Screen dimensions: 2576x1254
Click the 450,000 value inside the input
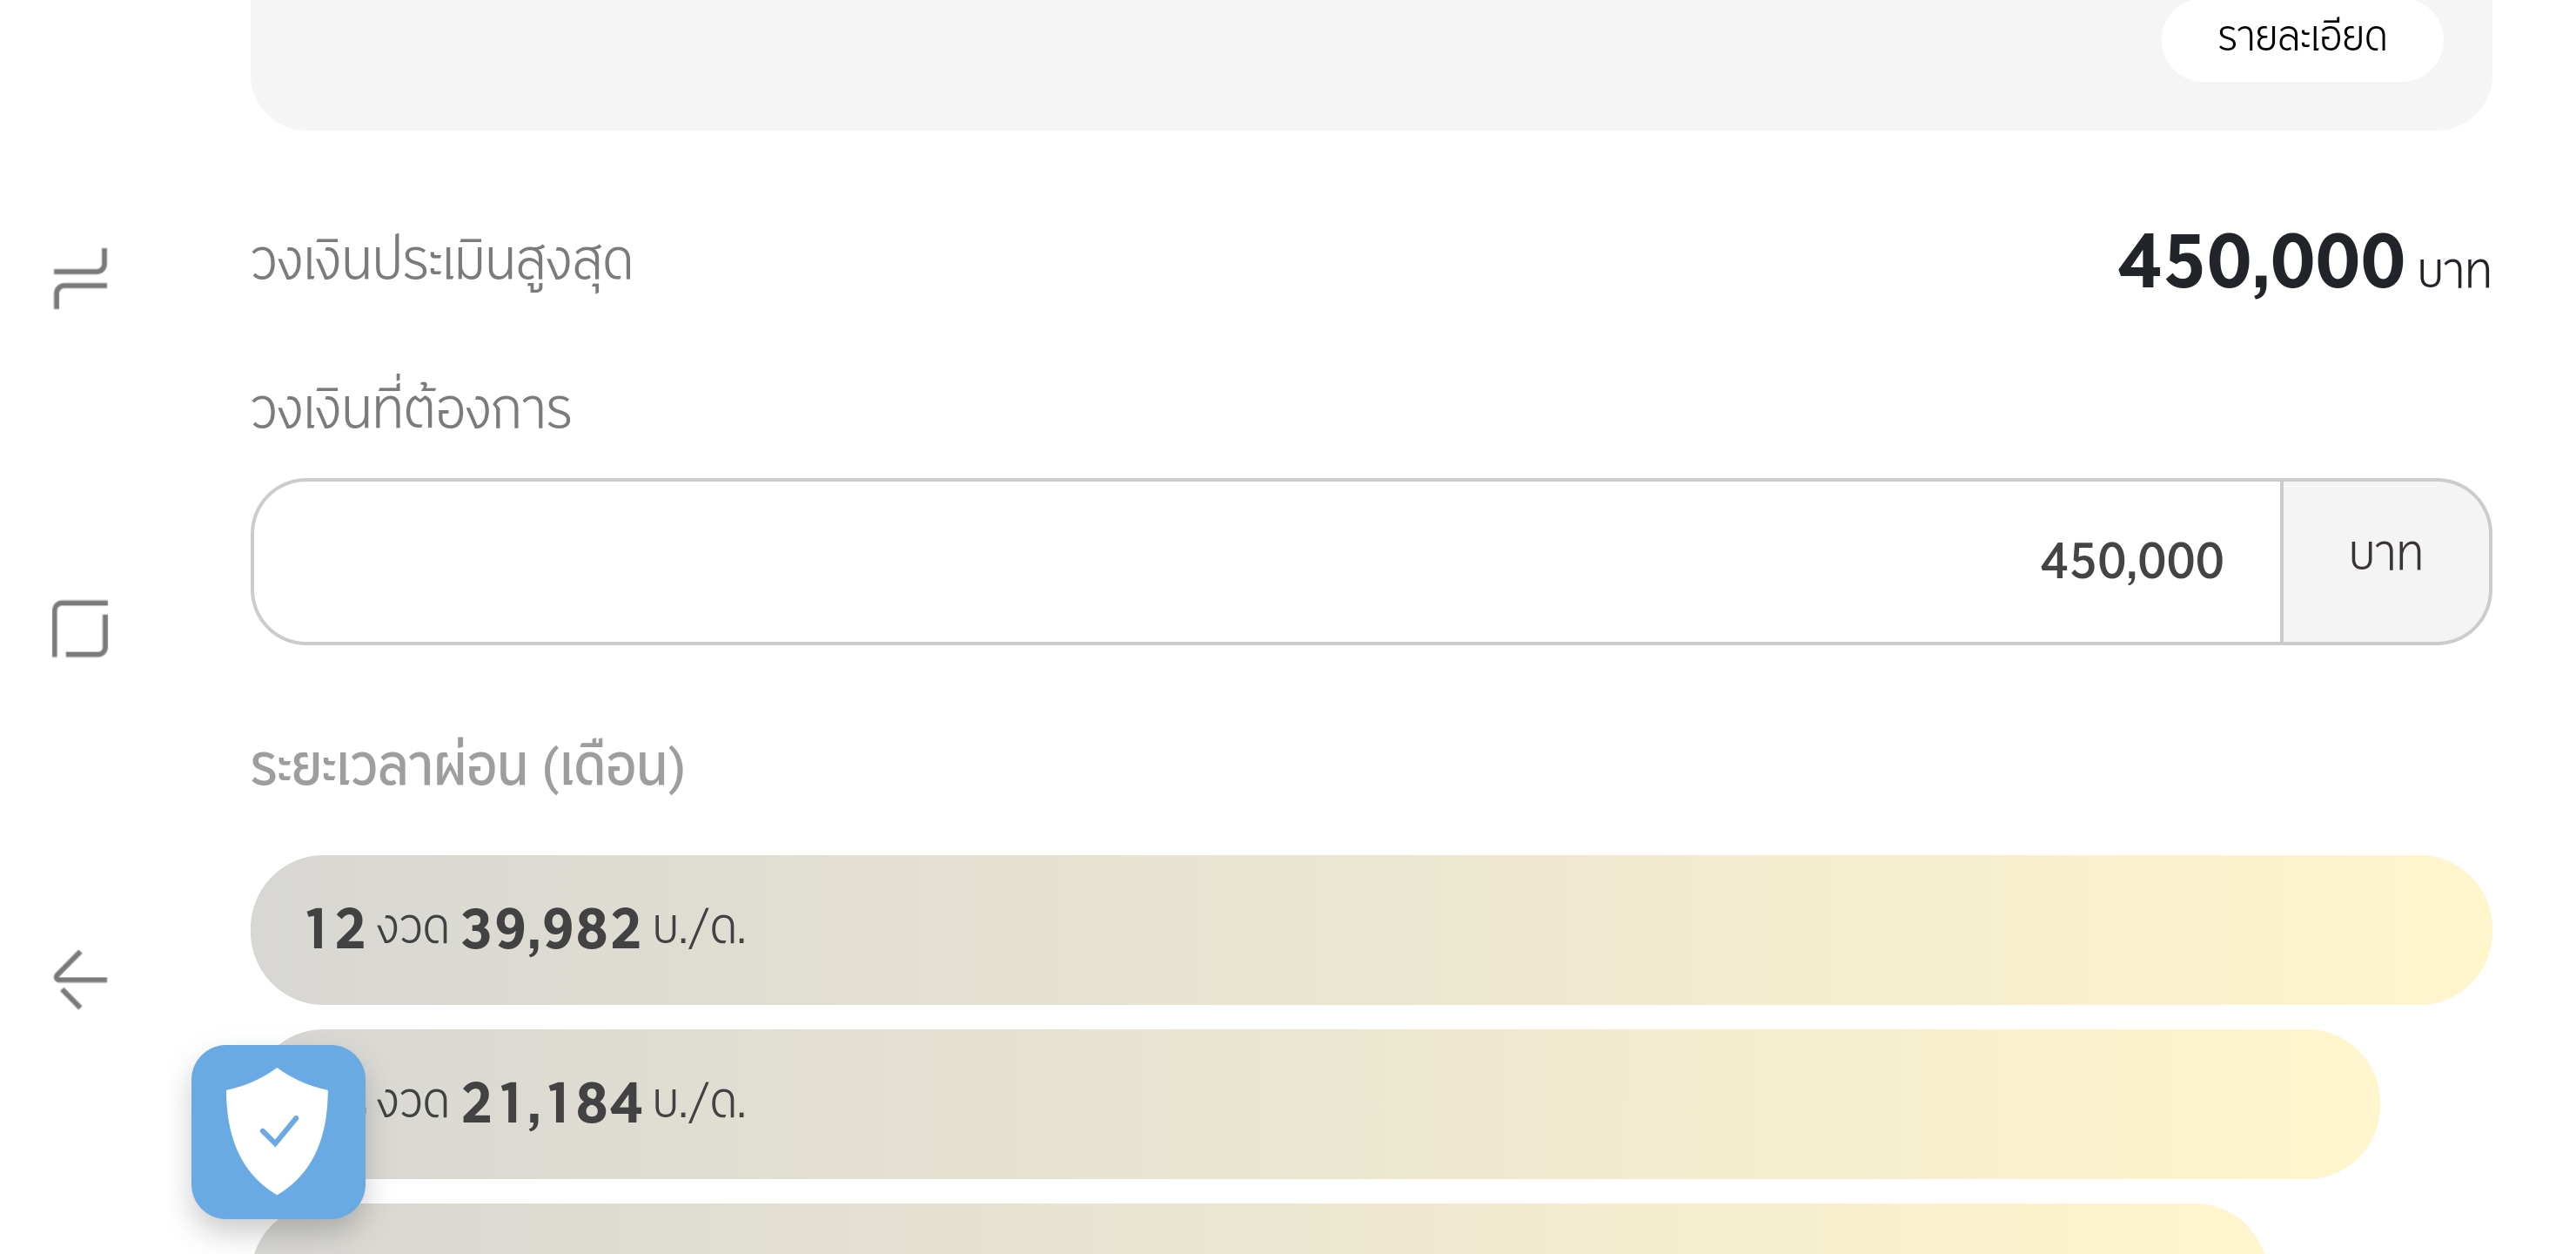(x=2131, y=561)
